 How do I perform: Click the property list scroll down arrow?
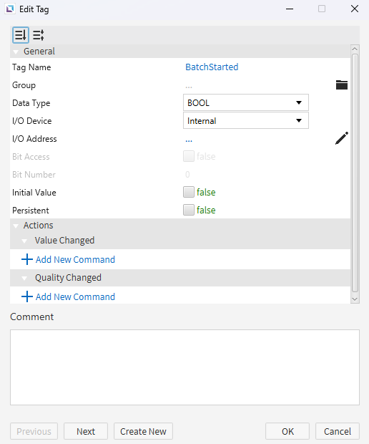[355, 299]
